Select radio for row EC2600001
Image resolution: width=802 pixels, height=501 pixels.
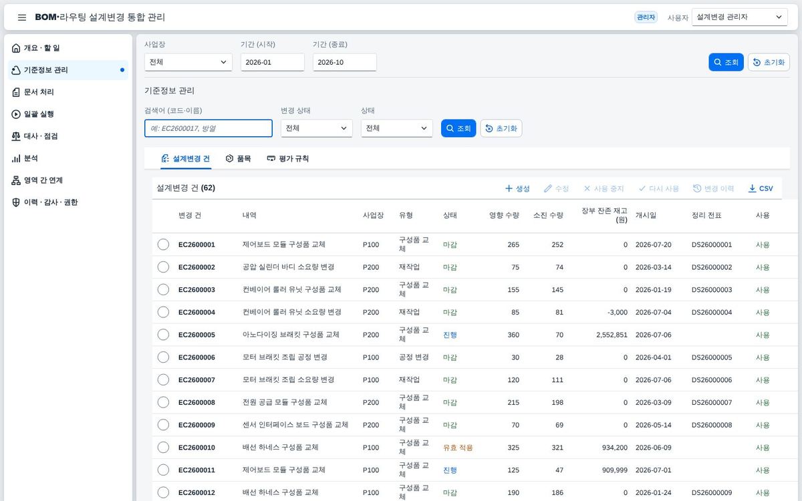tap(163, 244)
